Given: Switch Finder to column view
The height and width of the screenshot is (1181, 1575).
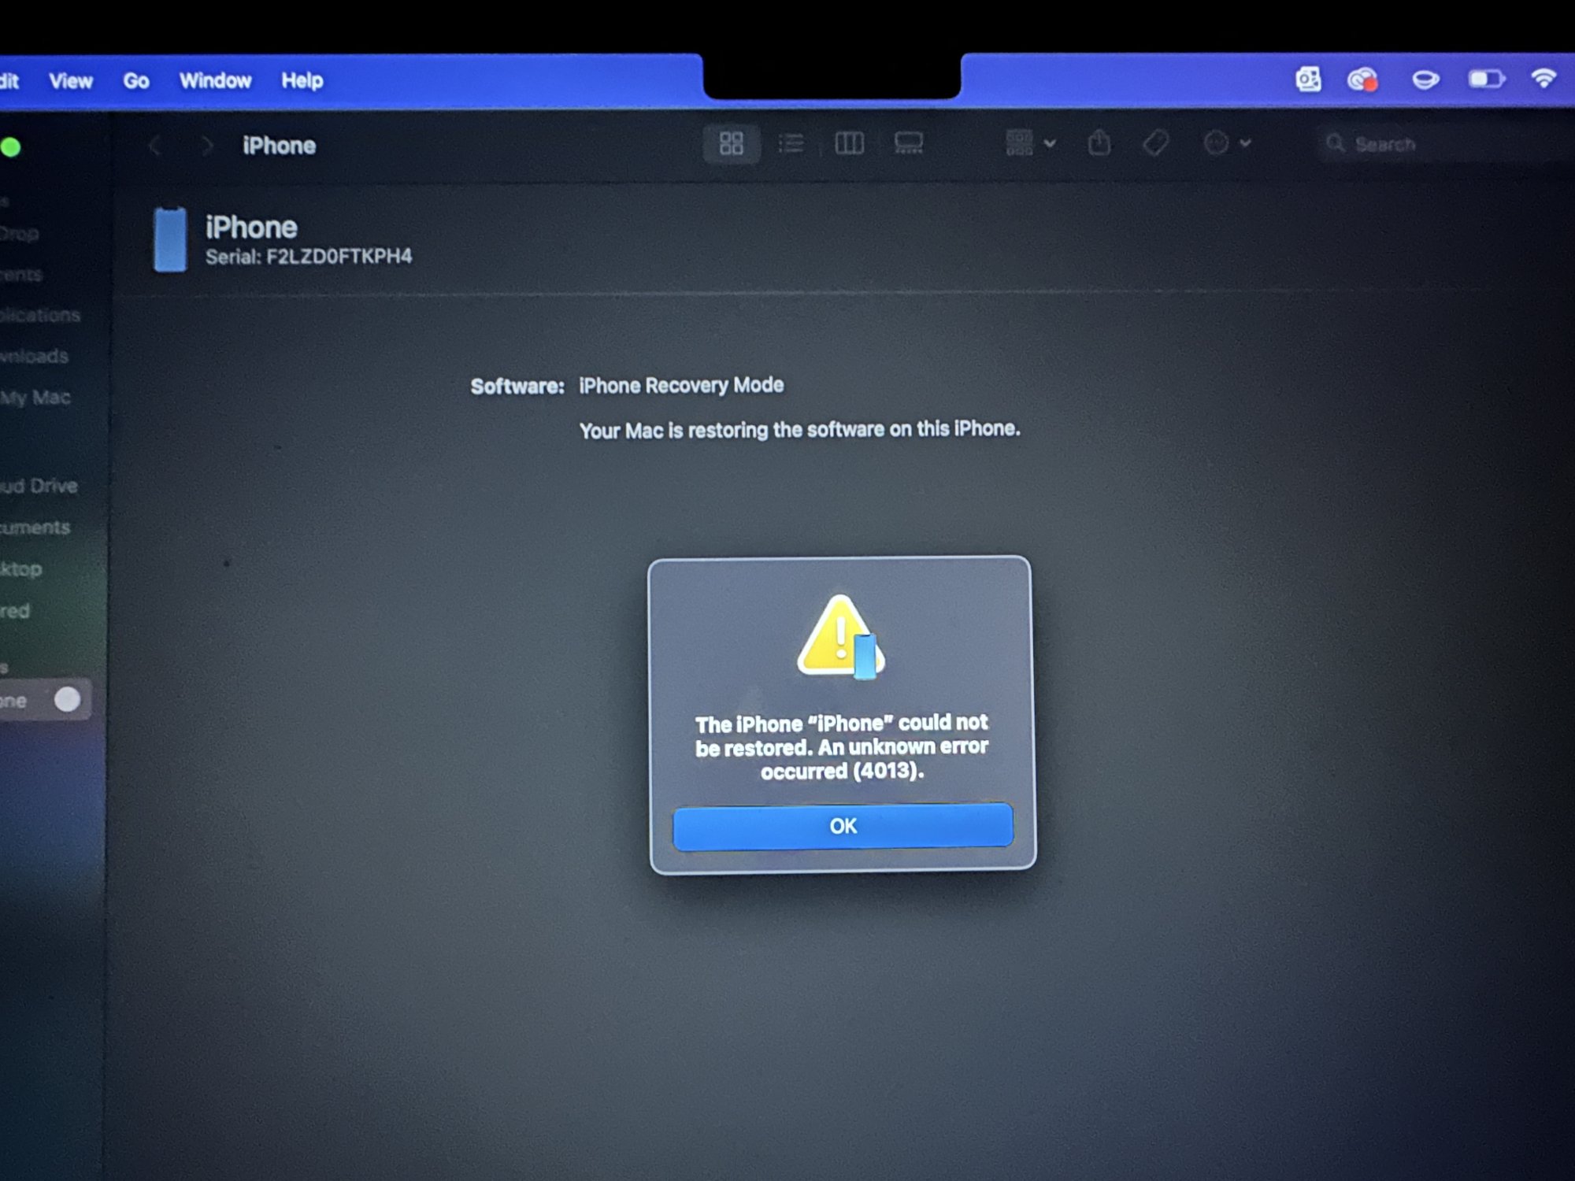Looking at the screenshot, I should point(849,143).
